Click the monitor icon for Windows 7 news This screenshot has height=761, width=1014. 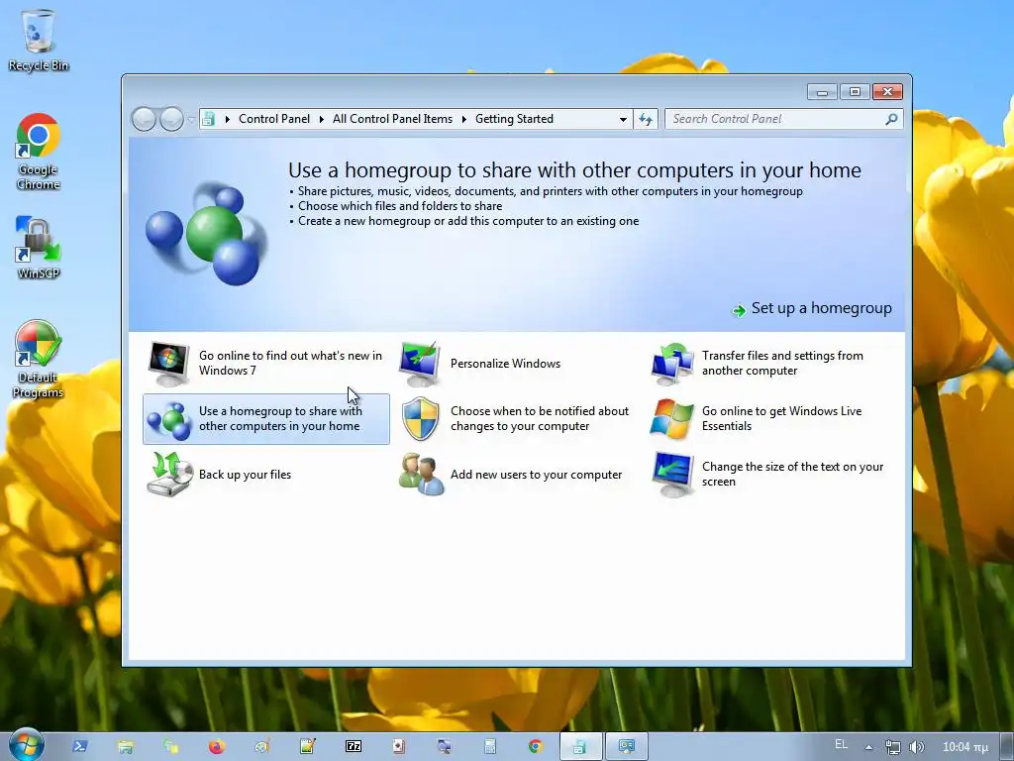coord(168,363)
